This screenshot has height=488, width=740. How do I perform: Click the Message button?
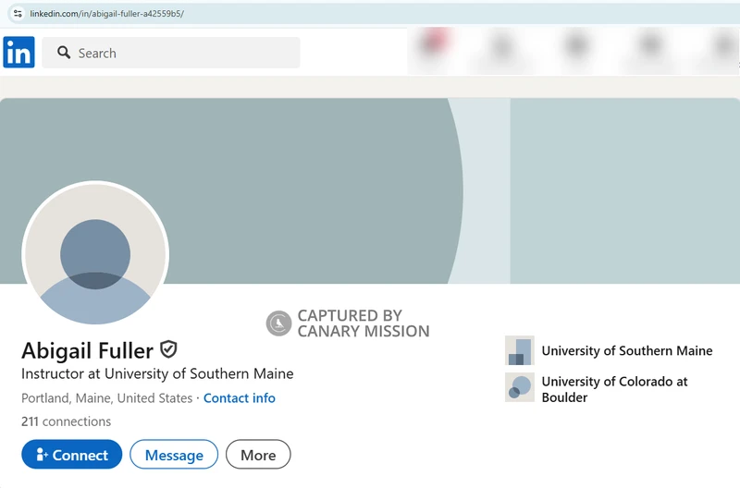174,455
